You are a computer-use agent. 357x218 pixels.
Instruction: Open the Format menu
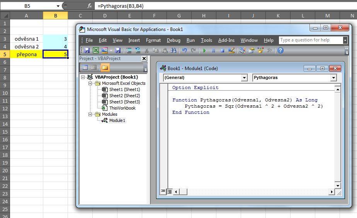[153, 40]
